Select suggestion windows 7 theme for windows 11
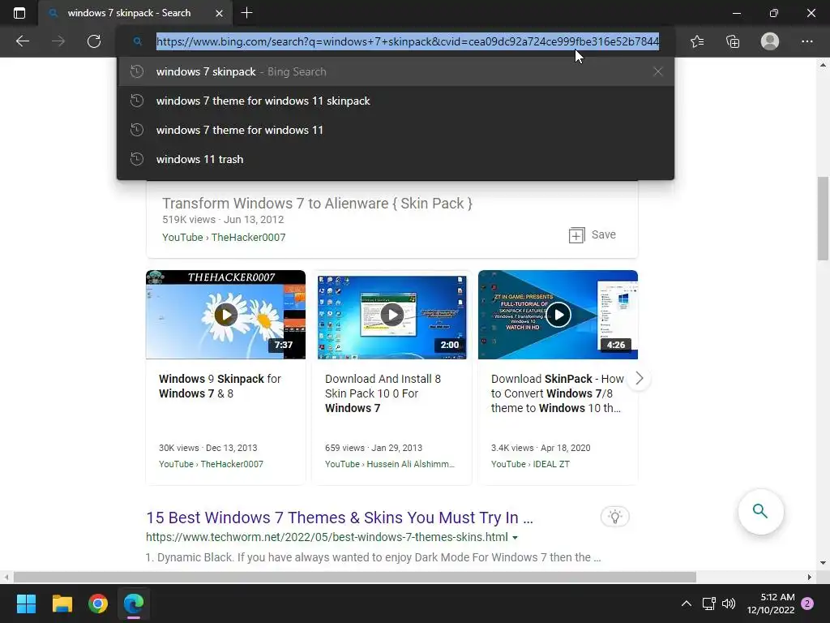 (x=396, y=130)
